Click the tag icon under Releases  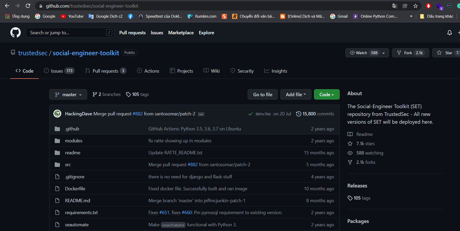(350, 198)
